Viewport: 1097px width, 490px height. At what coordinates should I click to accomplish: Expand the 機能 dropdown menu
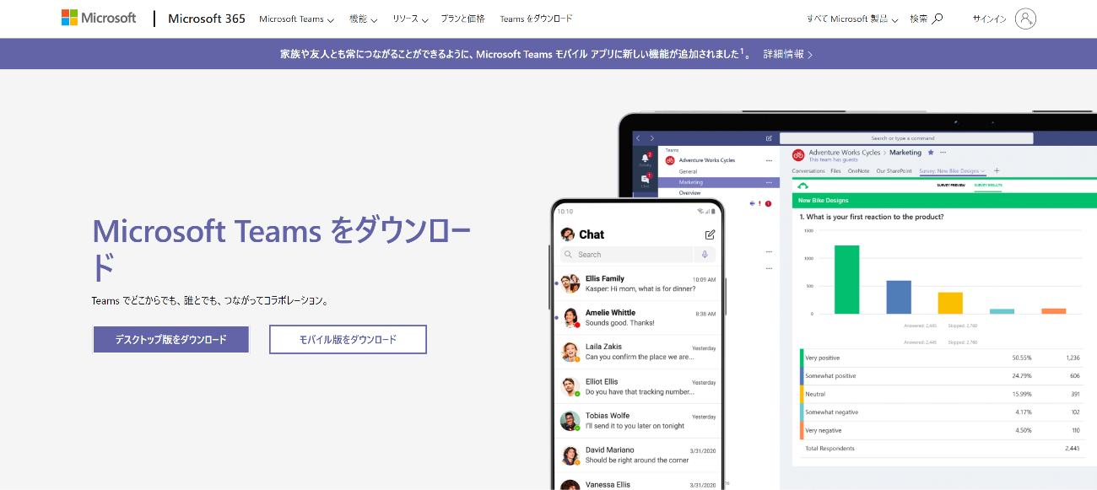click(x=363, y=19)
